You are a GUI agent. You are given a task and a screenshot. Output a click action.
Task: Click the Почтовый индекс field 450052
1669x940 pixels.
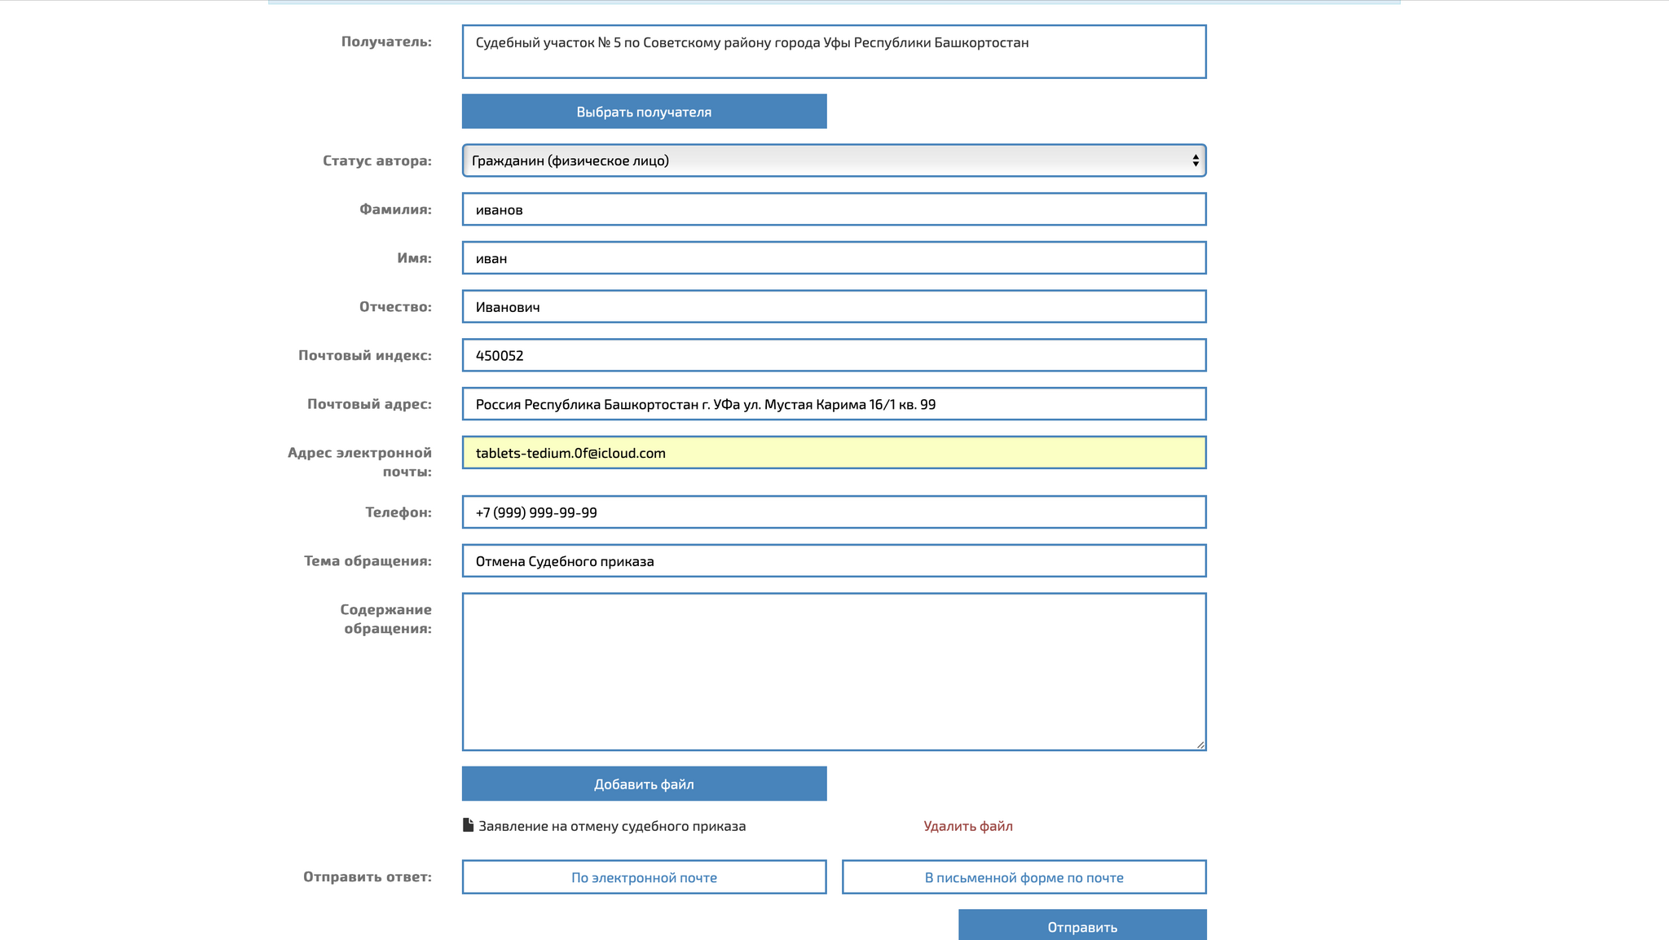(834, 355)
